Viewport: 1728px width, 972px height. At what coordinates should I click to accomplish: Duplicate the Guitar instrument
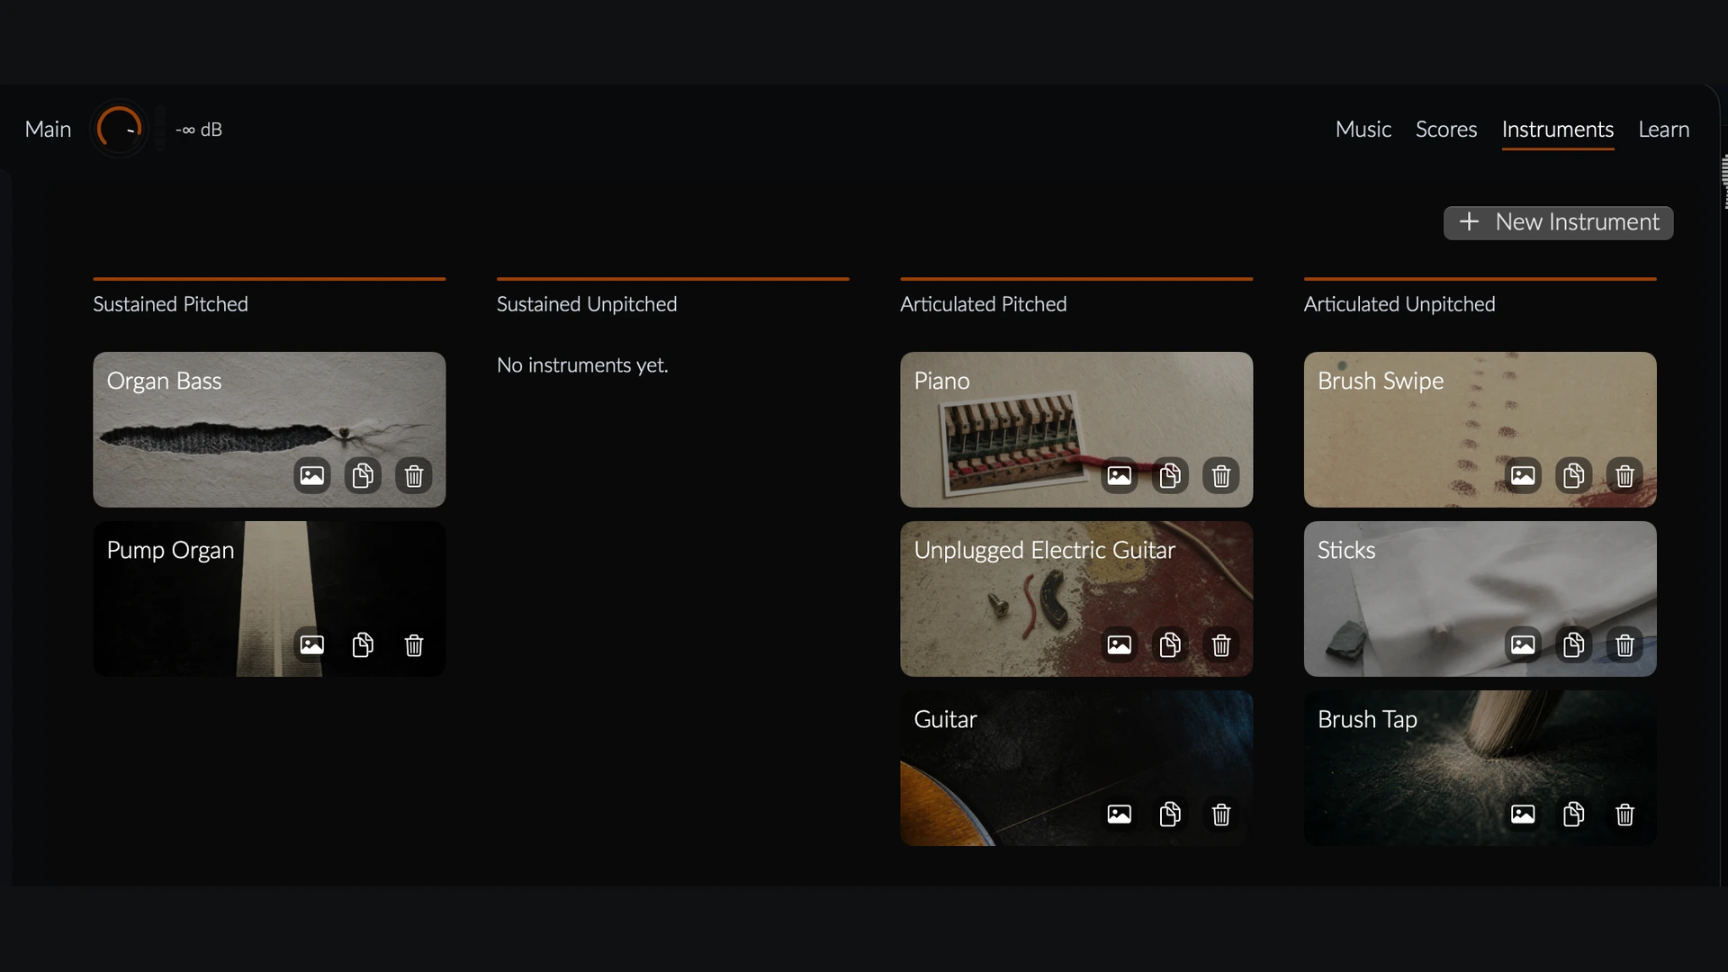(x=1170, y=814)
